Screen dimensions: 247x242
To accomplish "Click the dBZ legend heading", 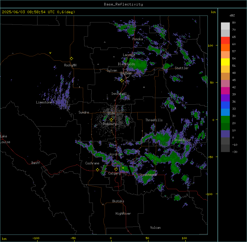I will 232,16.
